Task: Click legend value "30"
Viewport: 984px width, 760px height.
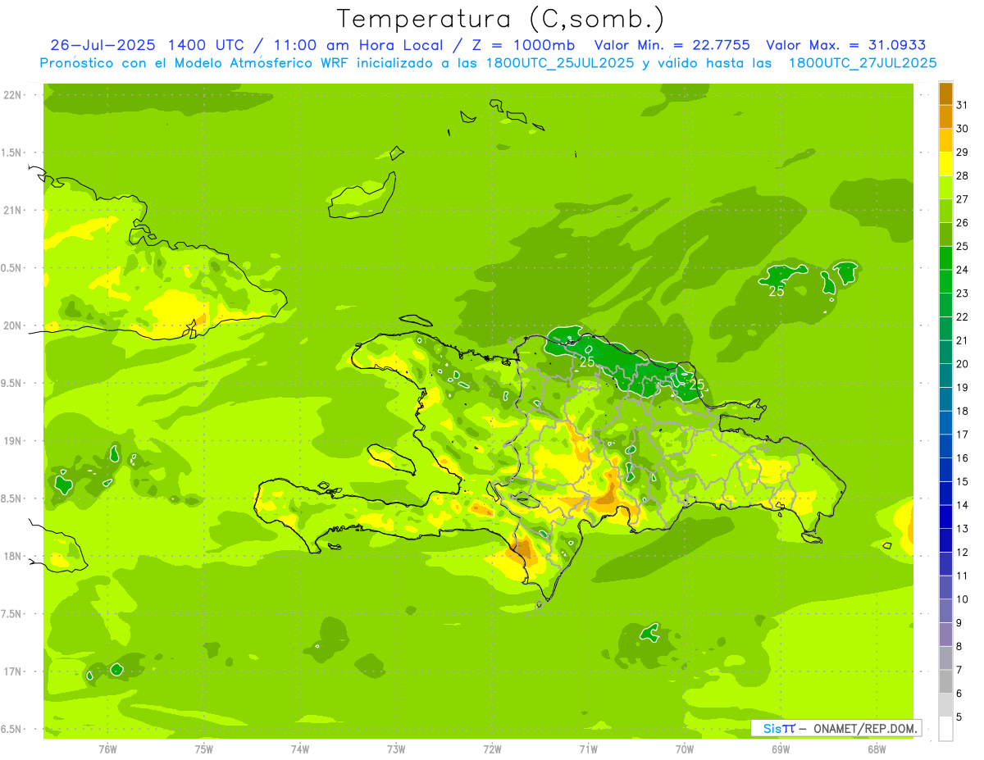Action: [x=963, y=129]
